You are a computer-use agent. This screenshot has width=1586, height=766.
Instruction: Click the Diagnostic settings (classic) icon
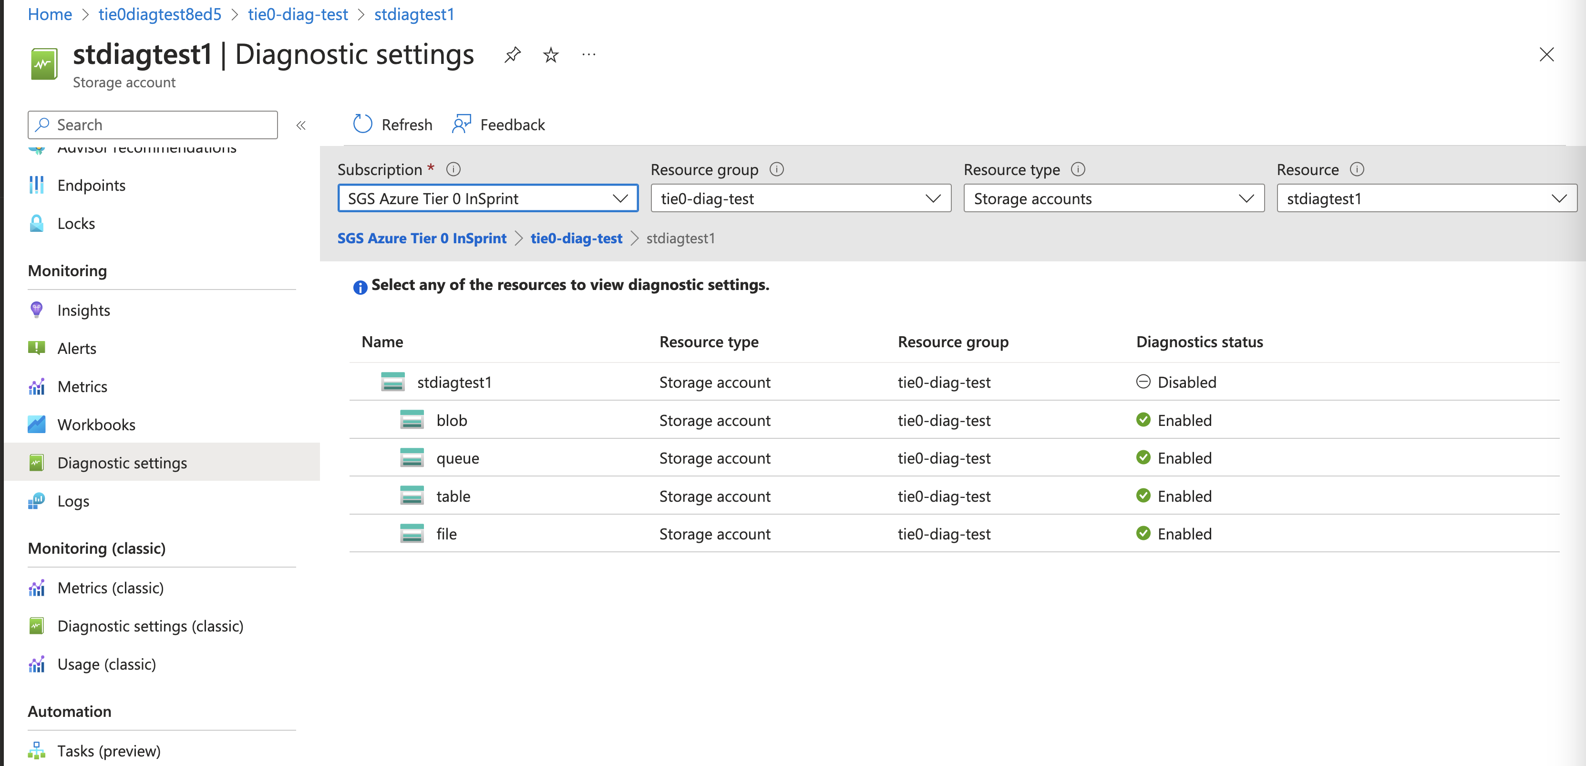click(37, 626)
